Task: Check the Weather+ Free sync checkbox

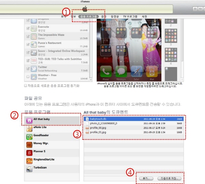Action: 28,77
